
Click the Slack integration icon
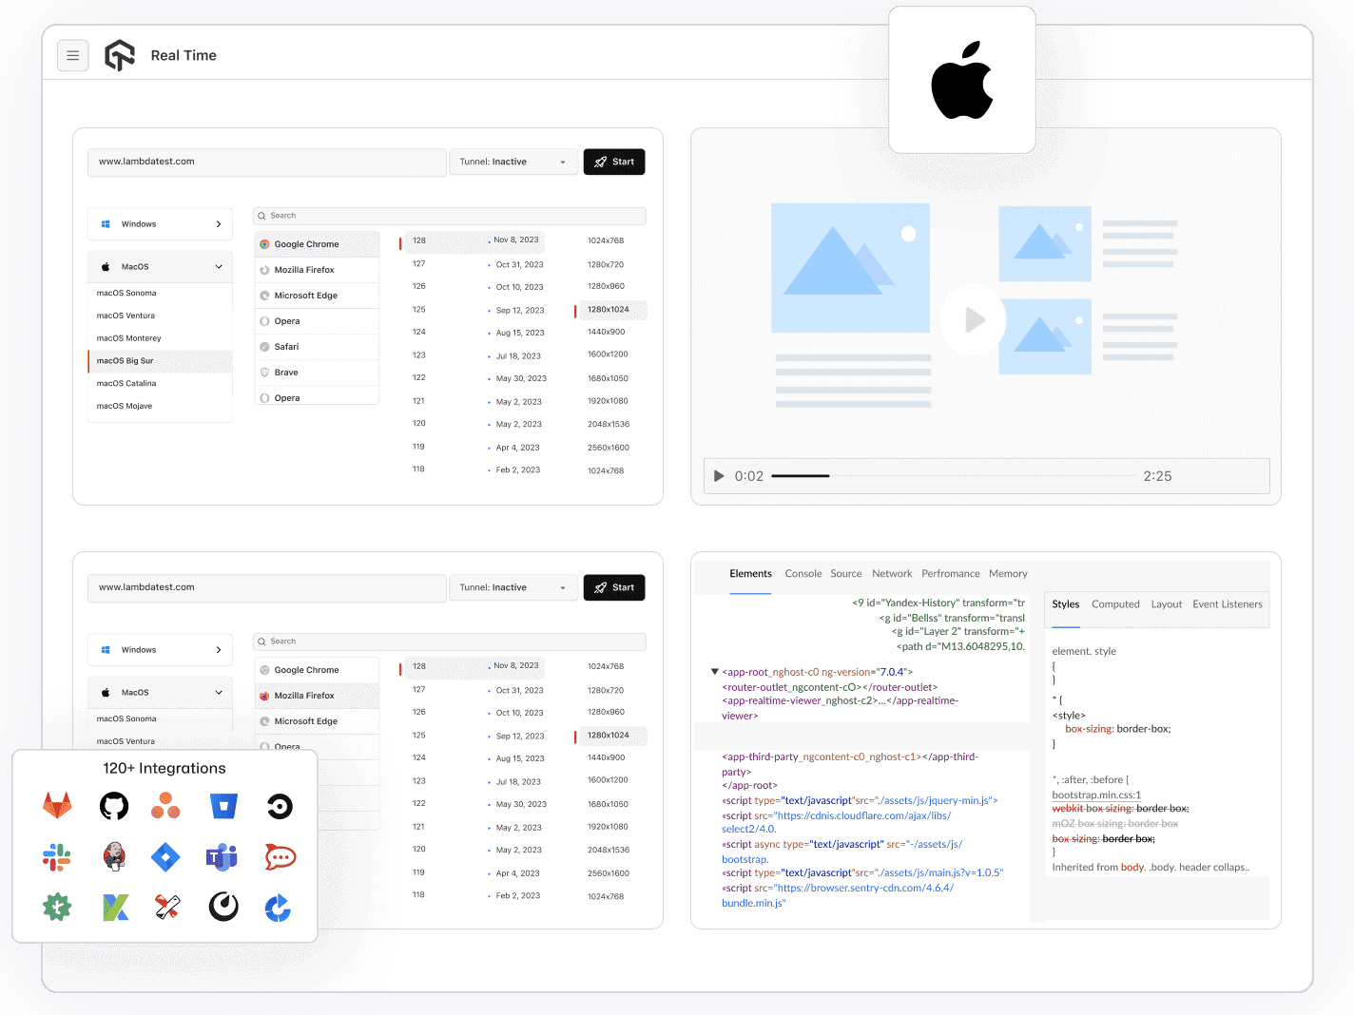tap(56, 856)
